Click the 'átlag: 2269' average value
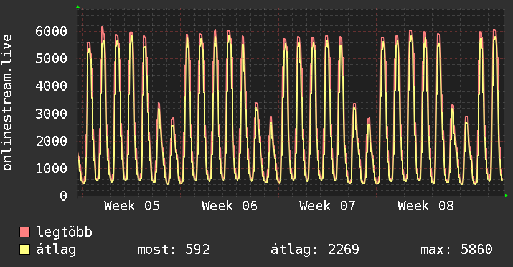This screenshot has height=267, width=513. click(x=315, y=250)
